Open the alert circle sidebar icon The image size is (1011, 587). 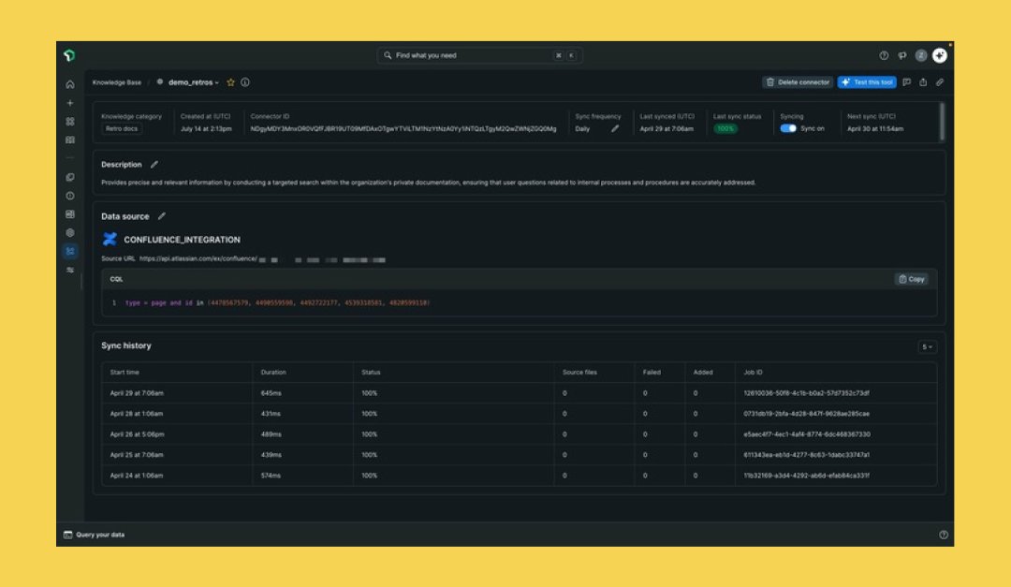[69, 196]
